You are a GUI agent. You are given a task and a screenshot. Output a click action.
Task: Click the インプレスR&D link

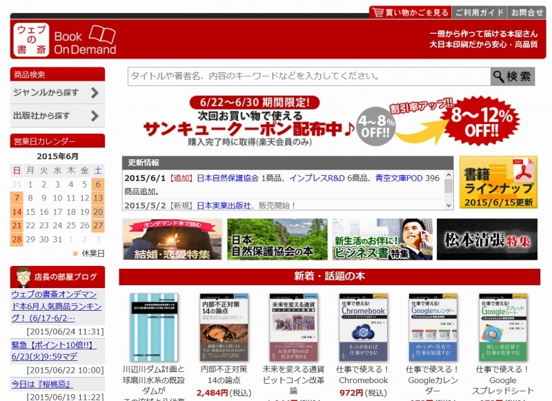point(317,178)
